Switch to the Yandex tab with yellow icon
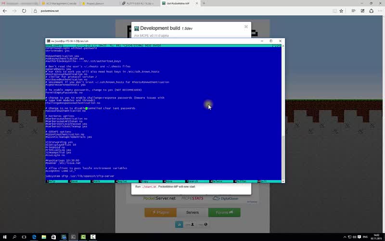This screenshot has height=241, width=385. pos(100,3)
